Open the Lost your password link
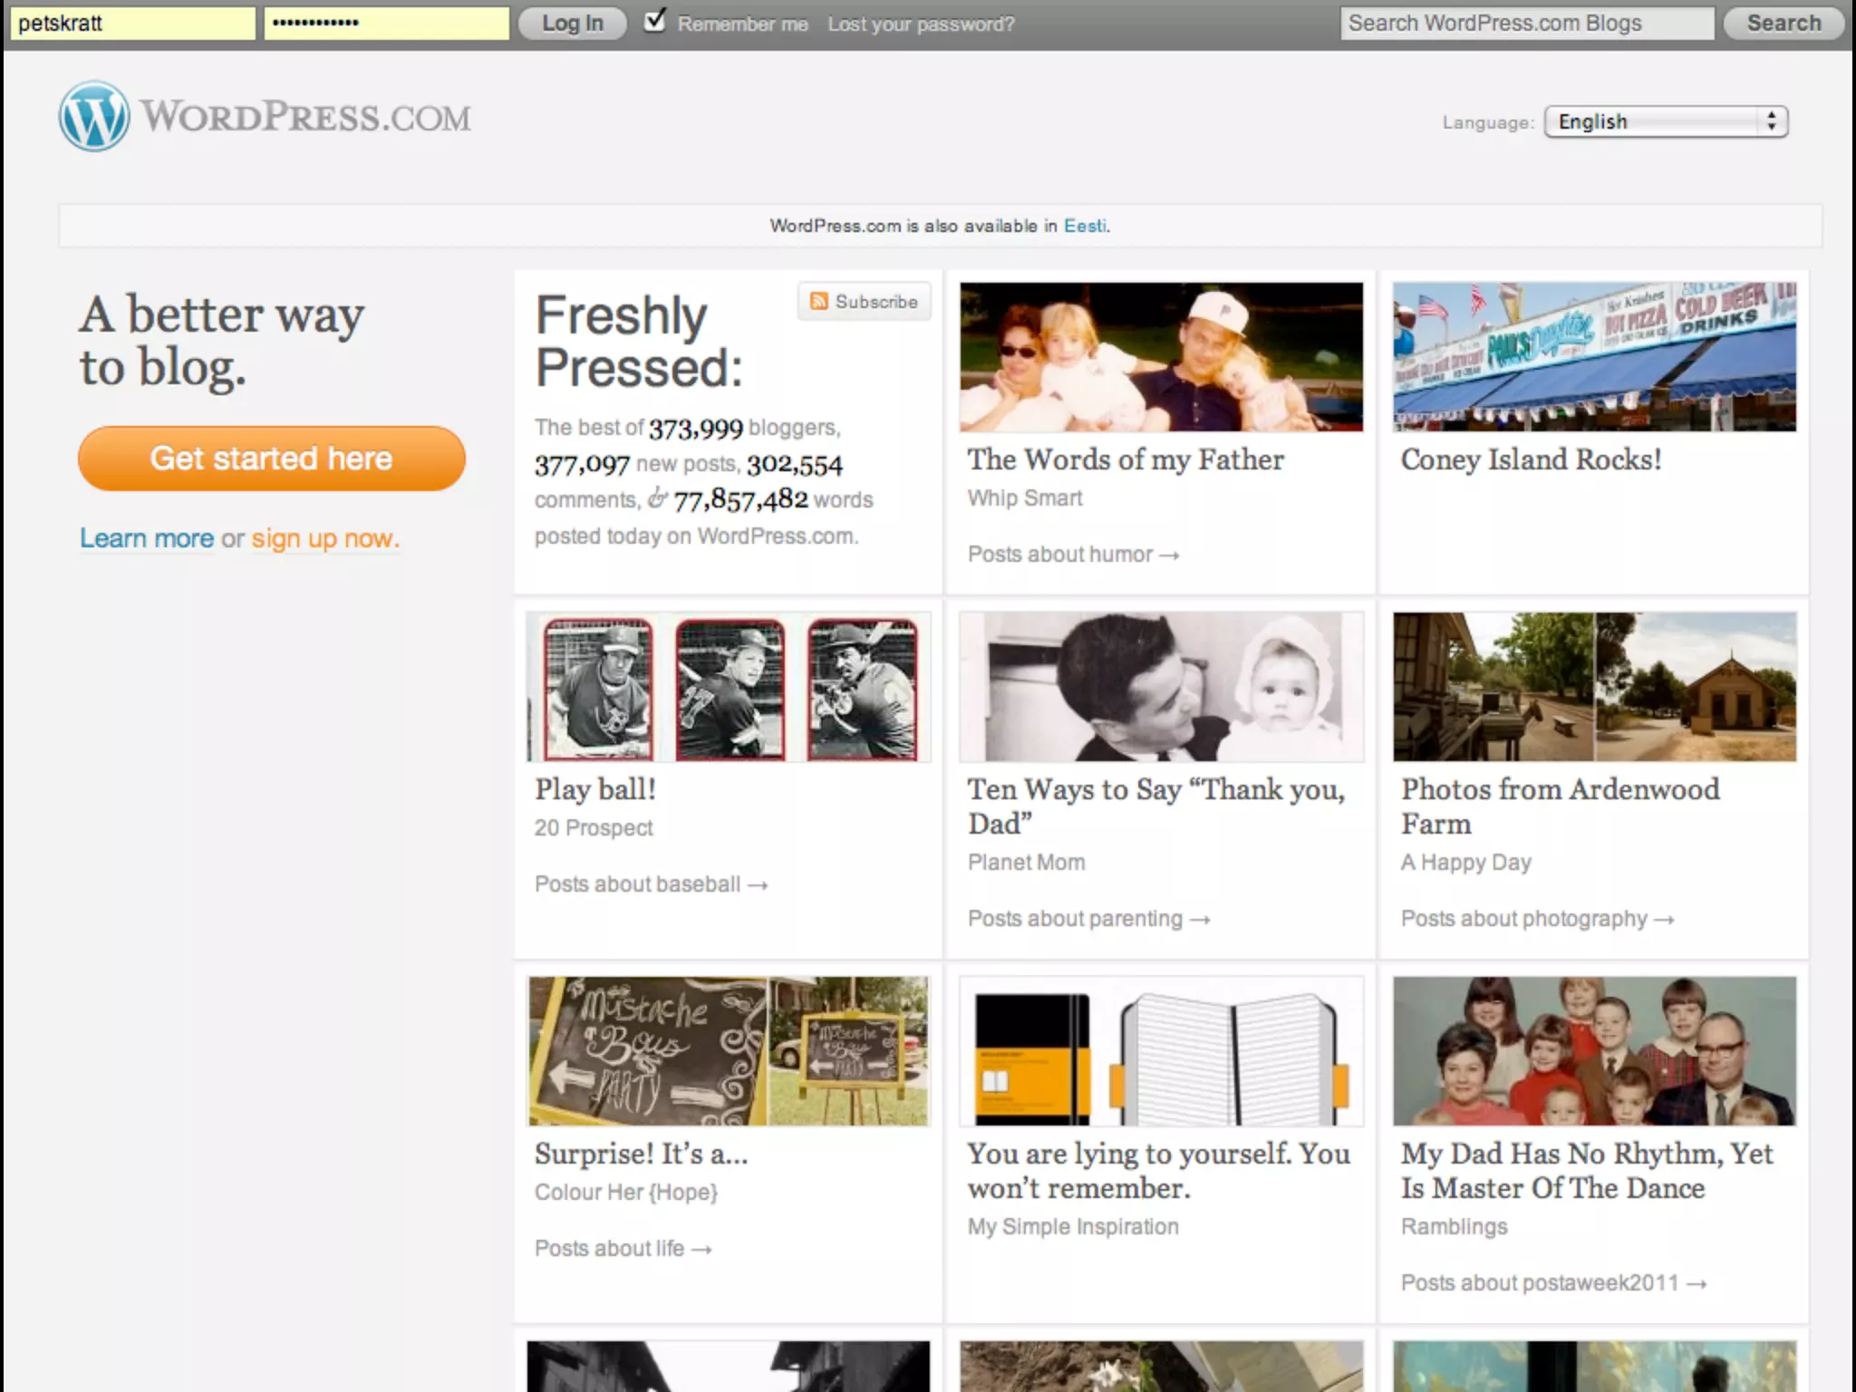The height and width of the screenshot is (1392, 1856). tap(921, 24)
